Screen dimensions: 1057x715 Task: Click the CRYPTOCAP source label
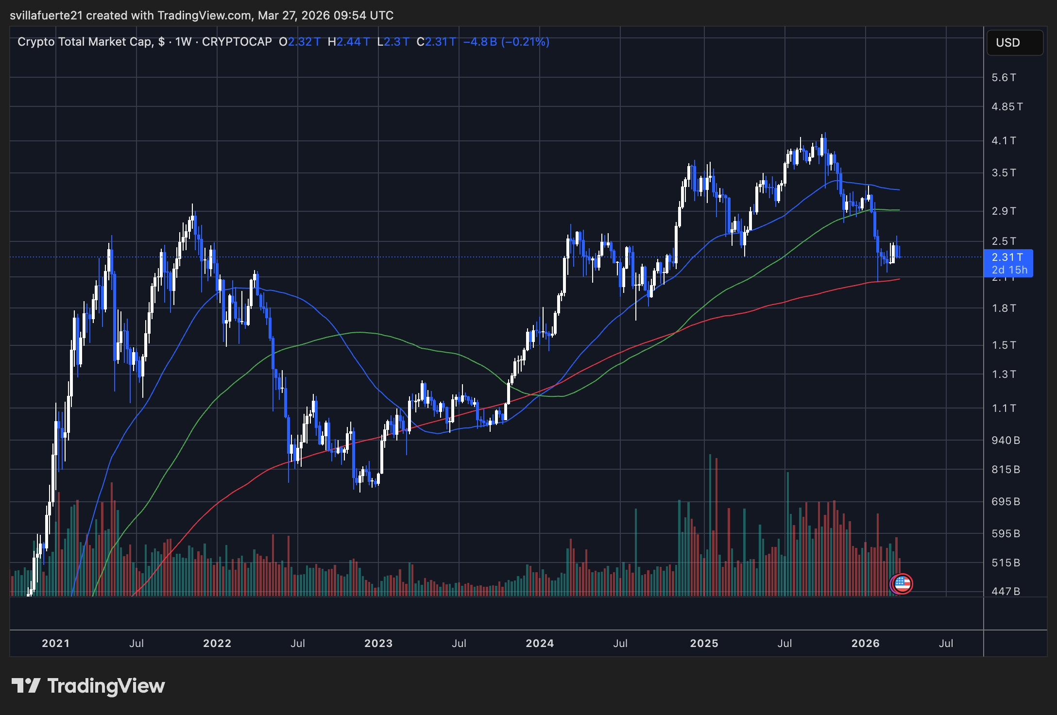[237, 42]
